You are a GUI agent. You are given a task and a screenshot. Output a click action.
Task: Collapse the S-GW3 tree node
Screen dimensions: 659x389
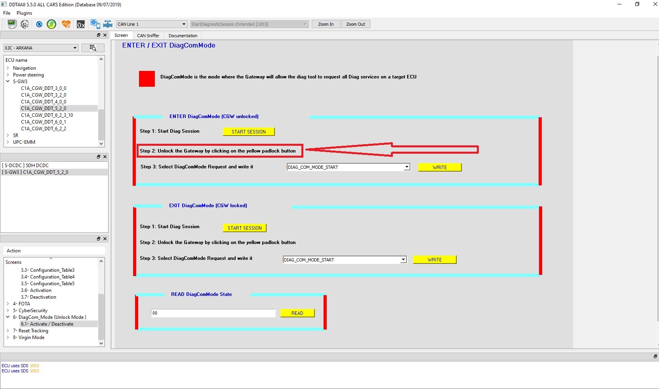point(8,82)
